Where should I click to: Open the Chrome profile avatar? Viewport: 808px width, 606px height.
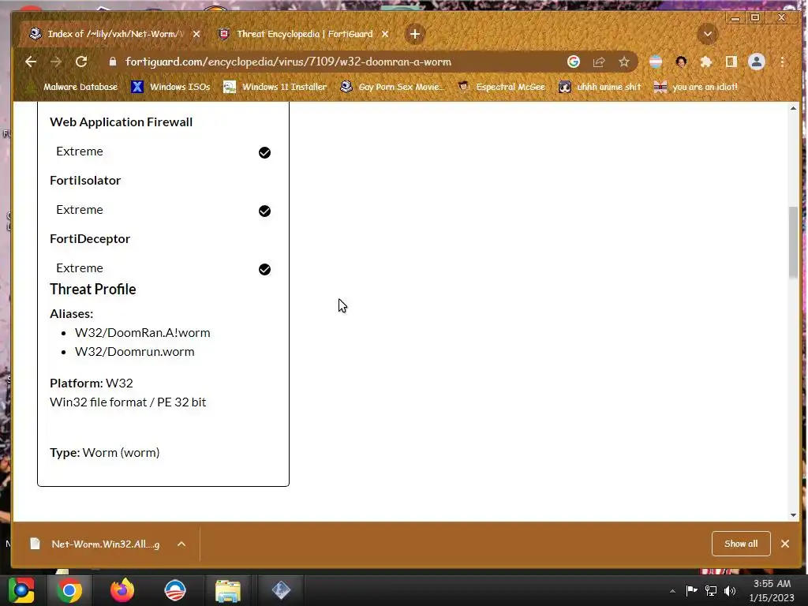click(x=757, y=62)
